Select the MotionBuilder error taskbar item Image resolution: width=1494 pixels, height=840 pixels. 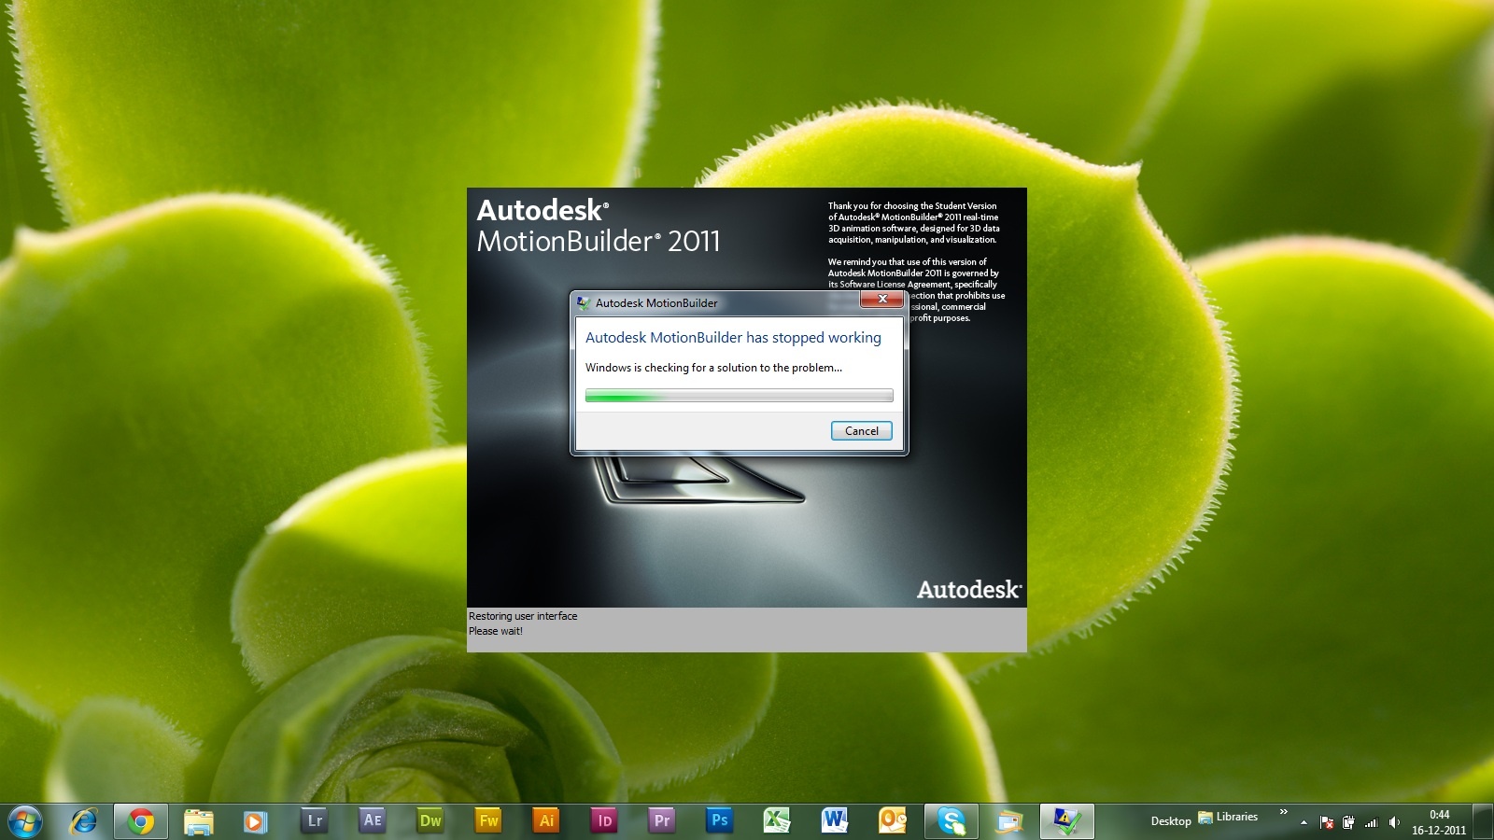(1067, 821)
